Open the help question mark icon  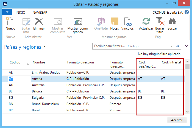[x=187, y=12]
